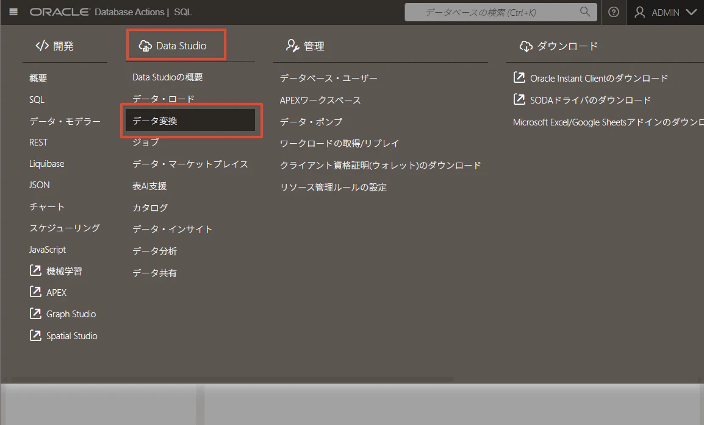Open リソース管理ルールの設定

(x=333, y=187)
